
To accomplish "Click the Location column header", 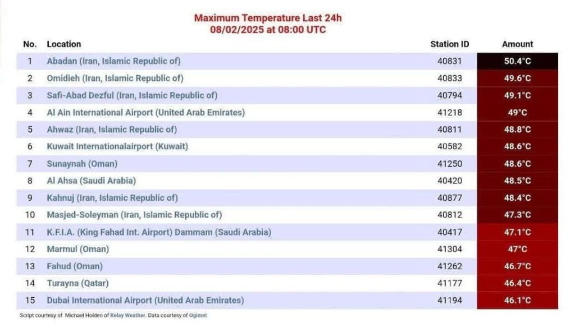I will point(64,44).
